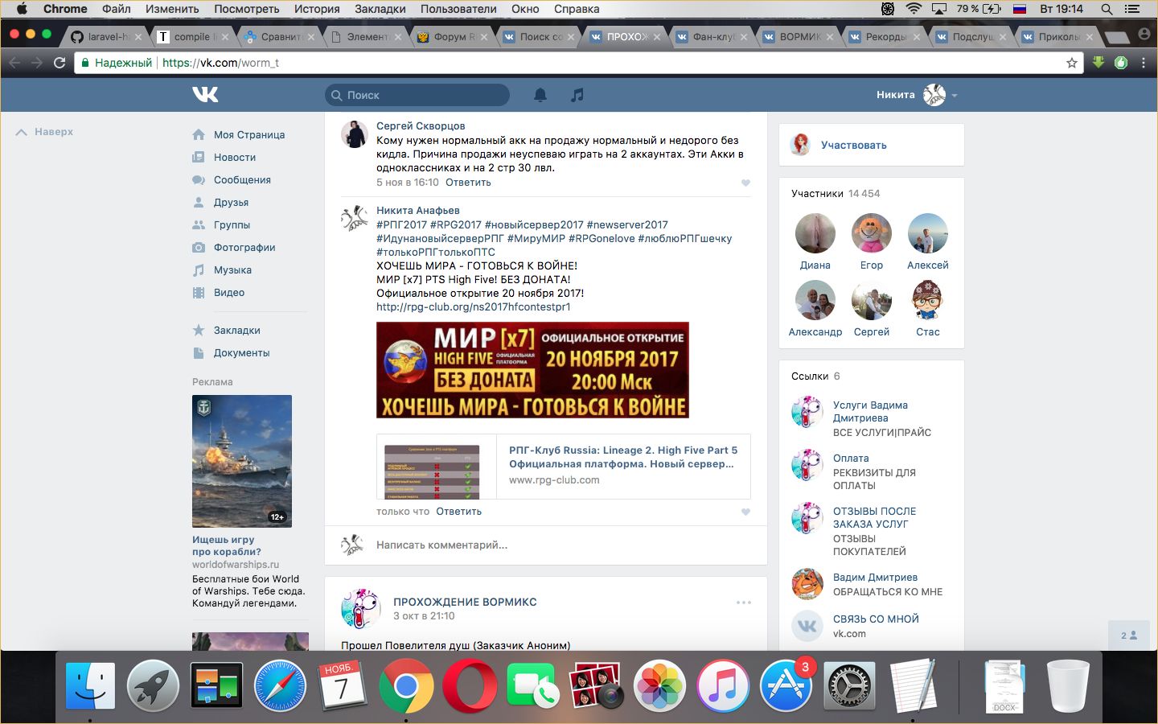
Task: Click the VK search field
Action: [x=418, y=95]
